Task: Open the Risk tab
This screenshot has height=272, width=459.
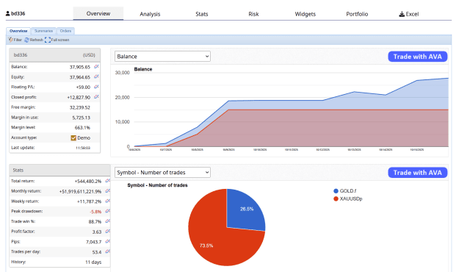Action: [253, 14]
